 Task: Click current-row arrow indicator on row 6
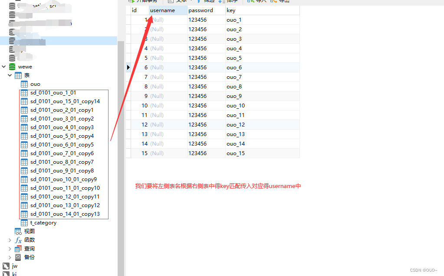tap(128, 67)
